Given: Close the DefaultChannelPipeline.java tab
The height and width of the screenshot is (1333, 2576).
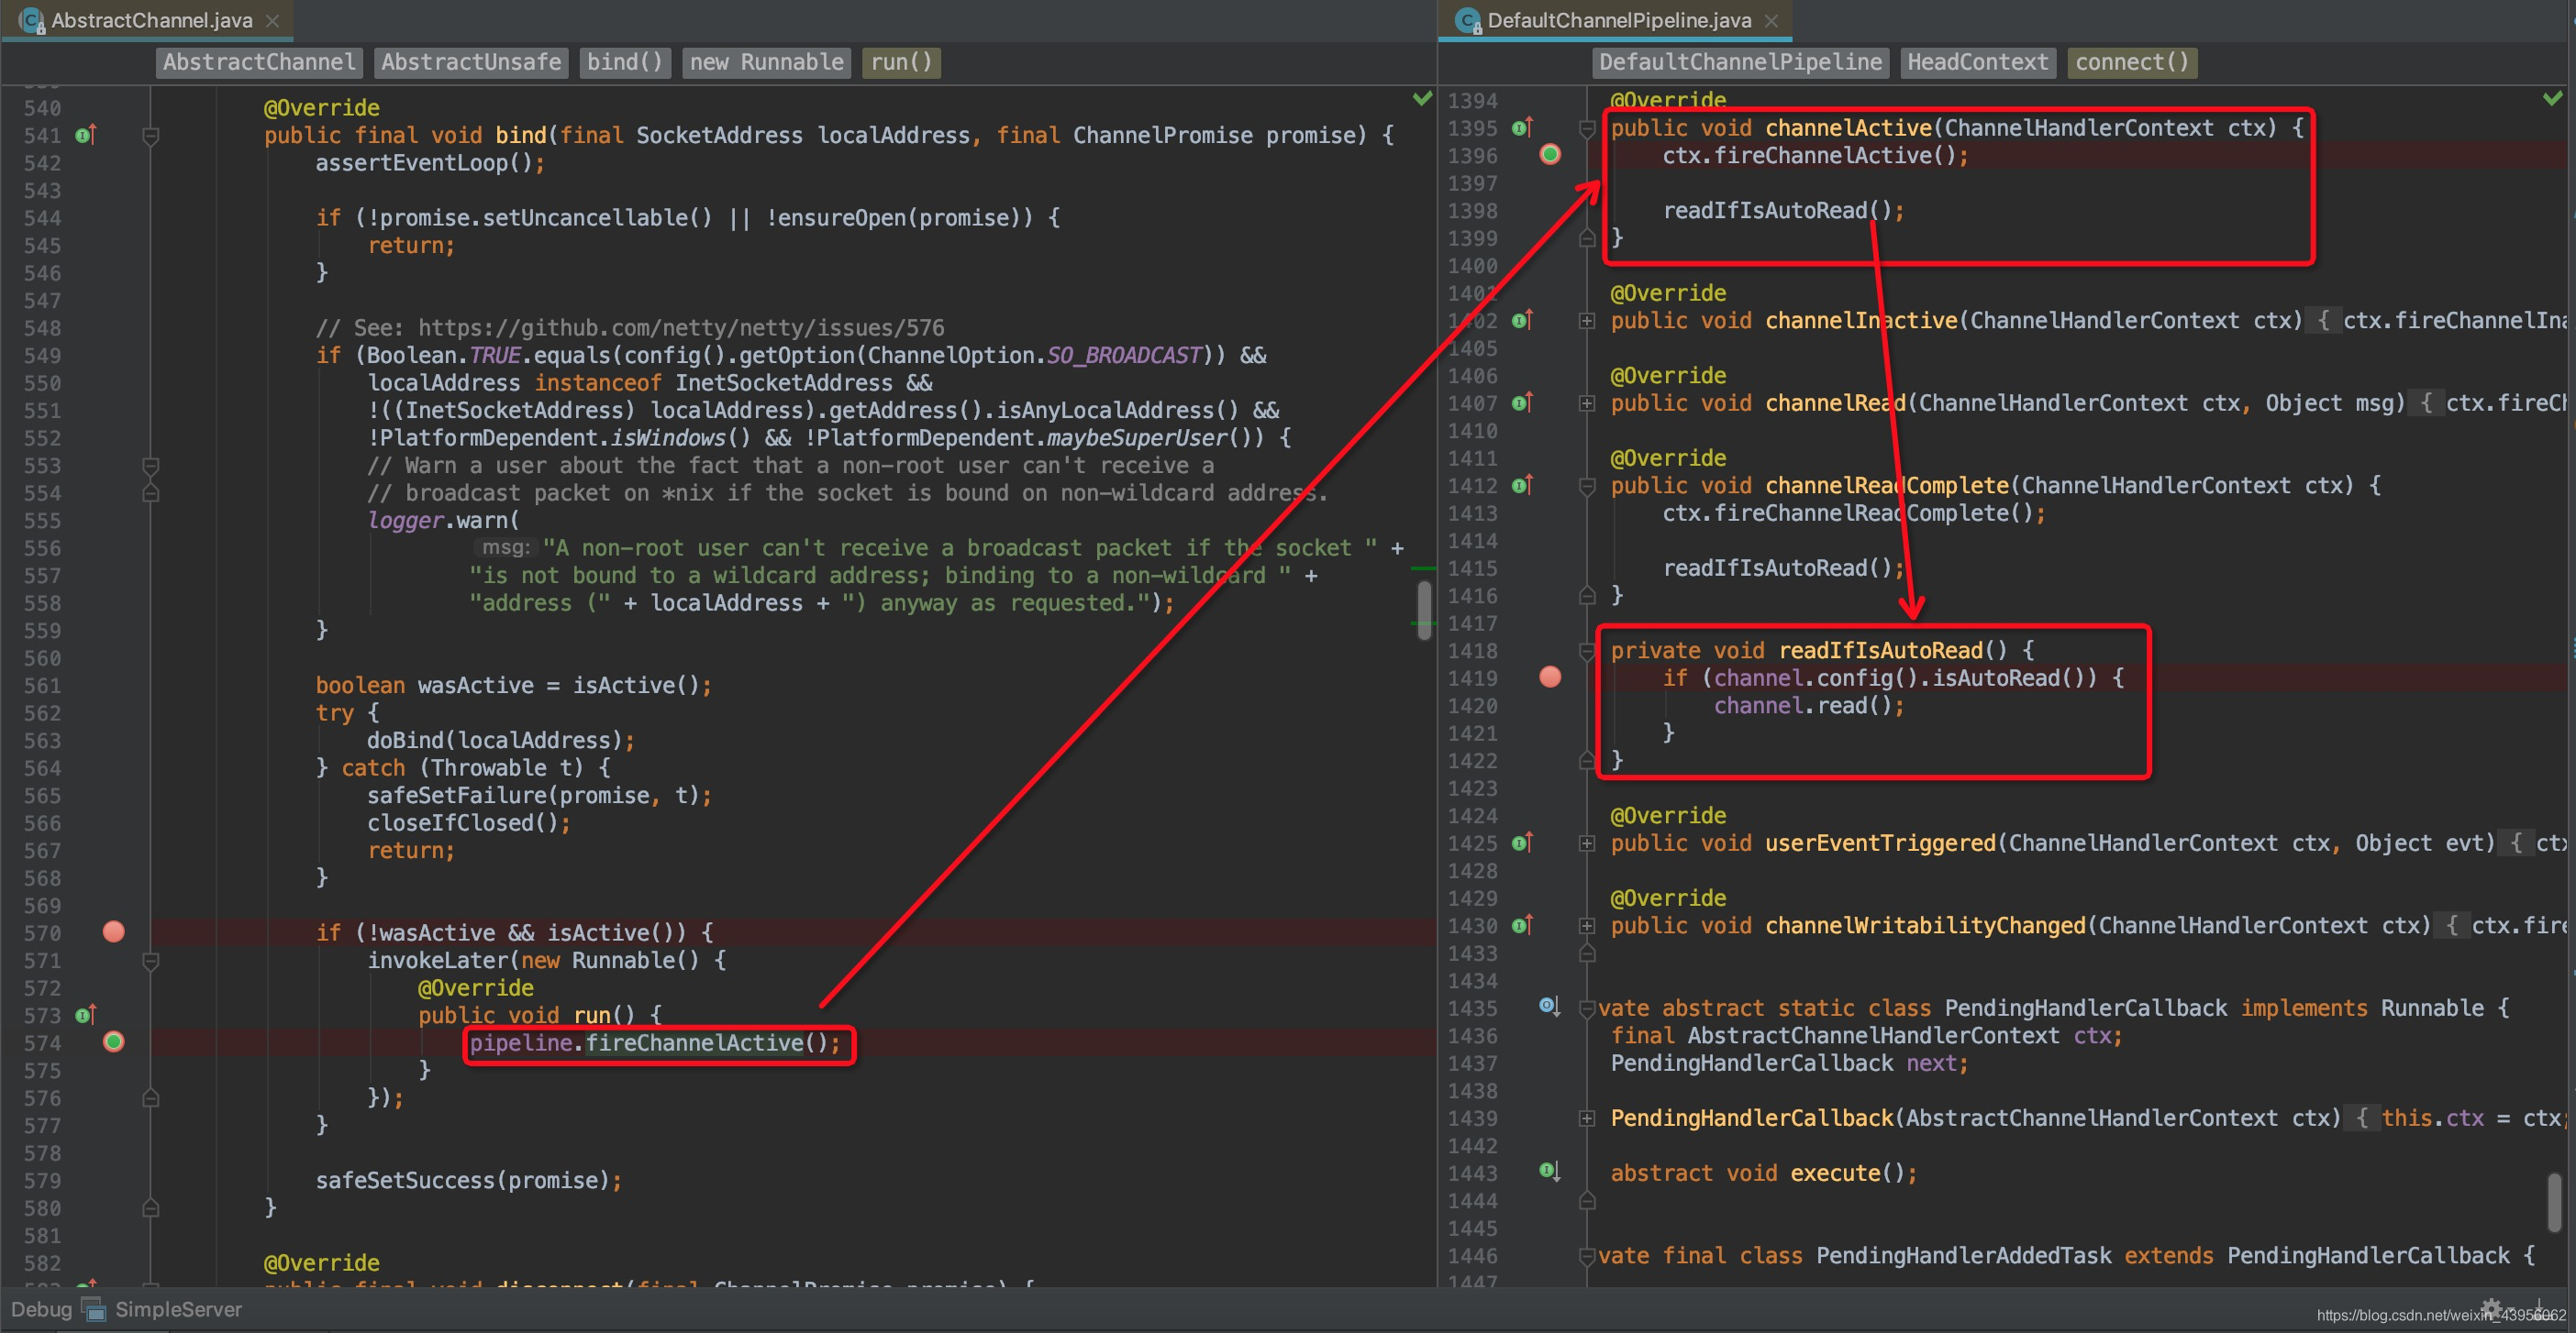Looking at the screenshot, I should coord(1772,20).
